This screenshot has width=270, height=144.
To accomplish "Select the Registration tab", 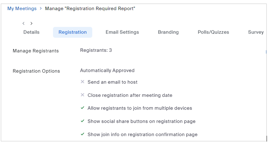I will pyautogui.click(x=72, y=32).
